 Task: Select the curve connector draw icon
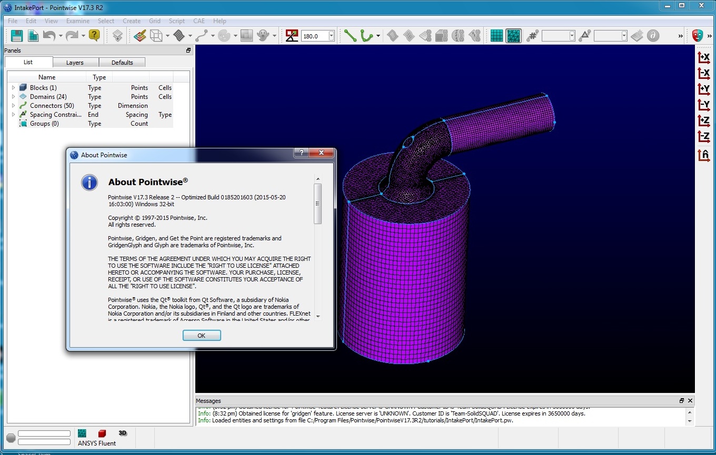tap(202, 36)
